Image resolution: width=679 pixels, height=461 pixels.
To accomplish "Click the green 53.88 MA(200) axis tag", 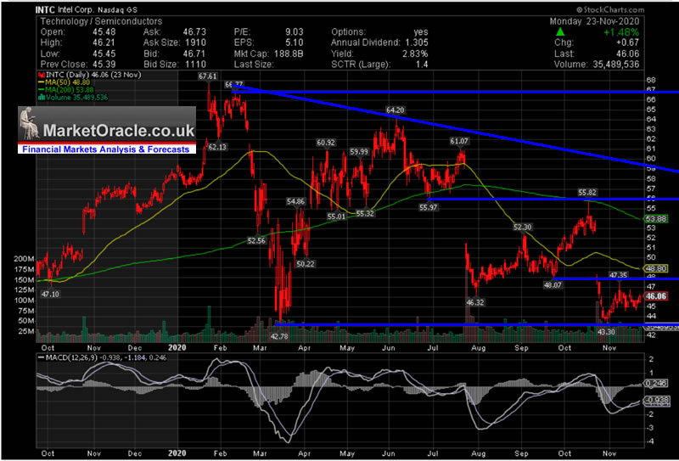I will pos(657,219).
